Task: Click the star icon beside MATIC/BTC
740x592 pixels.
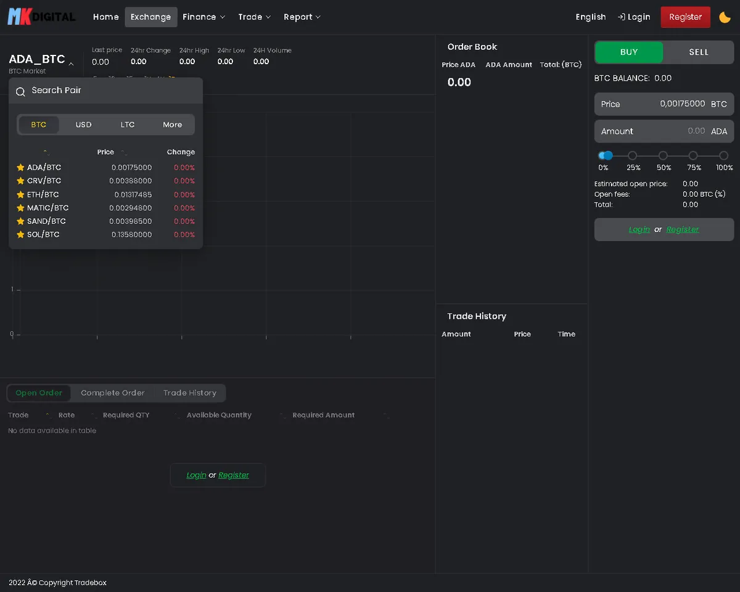Action: tap(20, 208)
